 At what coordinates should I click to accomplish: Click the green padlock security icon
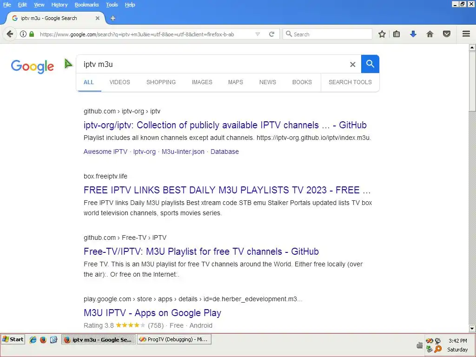[x=32, y=34]
